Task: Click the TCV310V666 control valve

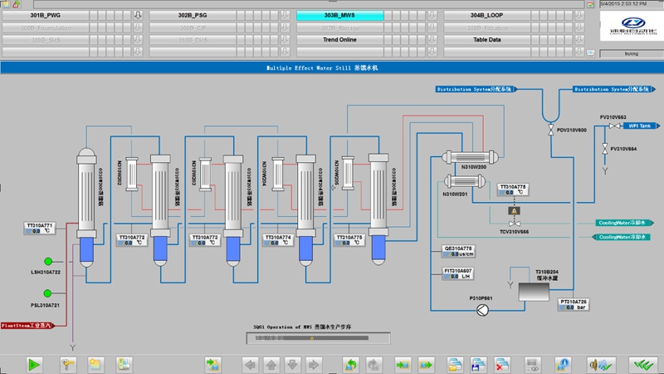Action: pyautogui.click(x=515, y=224)
